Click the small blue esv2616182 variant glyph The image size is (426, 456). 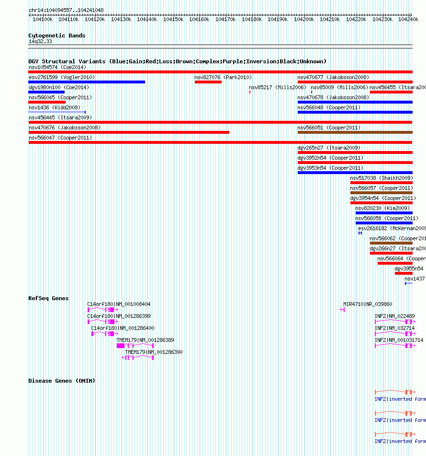[360, 233]
